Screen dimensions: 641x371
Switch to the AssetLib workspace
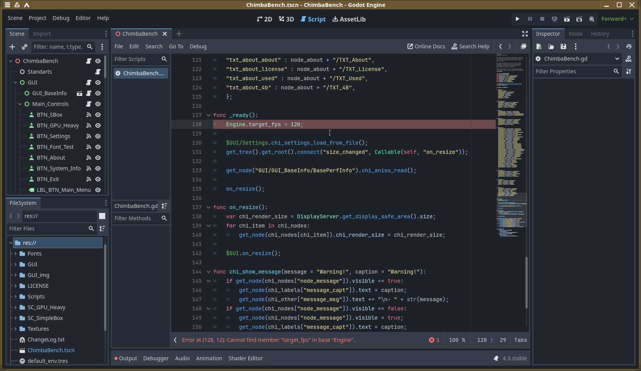tap(349, 19)
